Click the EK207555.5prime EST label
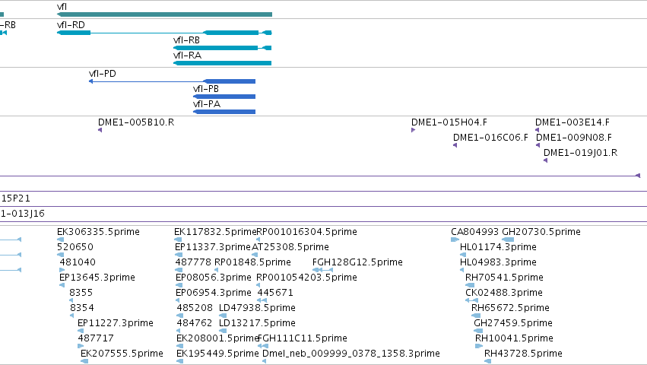647x365 pixels. [122, 354]
